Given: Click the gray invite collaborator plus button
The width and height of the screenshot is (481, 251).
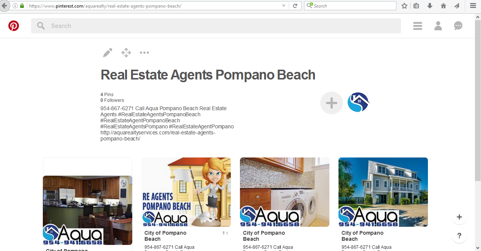Looking at the screenshot, I should click(x=332, y=103).
